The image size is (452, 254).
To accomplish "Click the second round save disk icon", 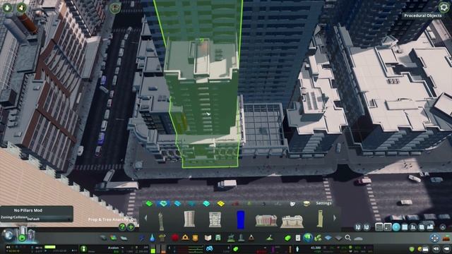I will (x=367, y=227).
